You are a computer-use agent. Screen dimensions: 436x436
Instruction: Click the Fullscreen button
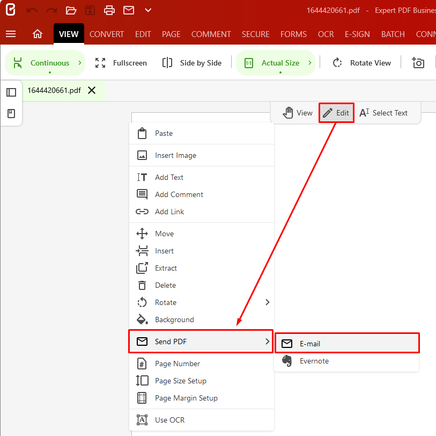coord(121,63)
